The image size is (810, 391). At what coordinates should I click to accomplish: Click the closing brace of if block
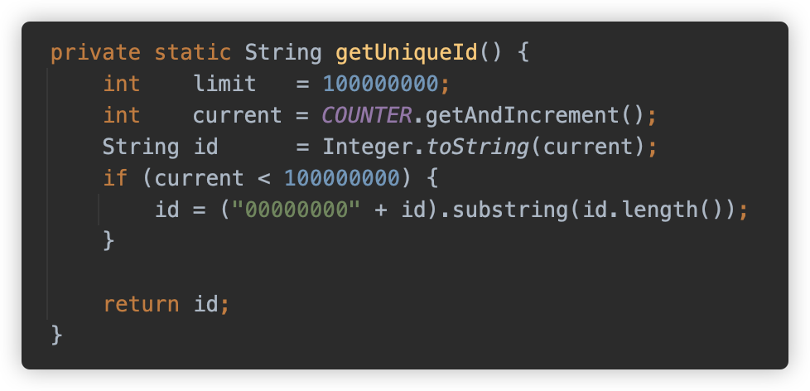(x=108, y=241)
